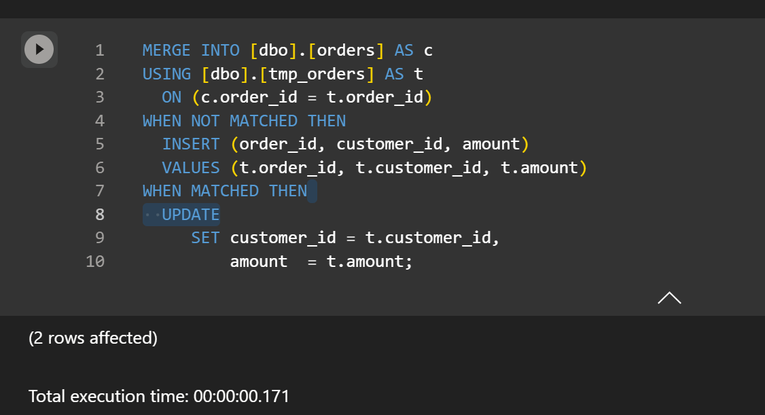Click amount in INSERT column list
Viewport: 765px width, 415px height.
click(x=491, y=144)
